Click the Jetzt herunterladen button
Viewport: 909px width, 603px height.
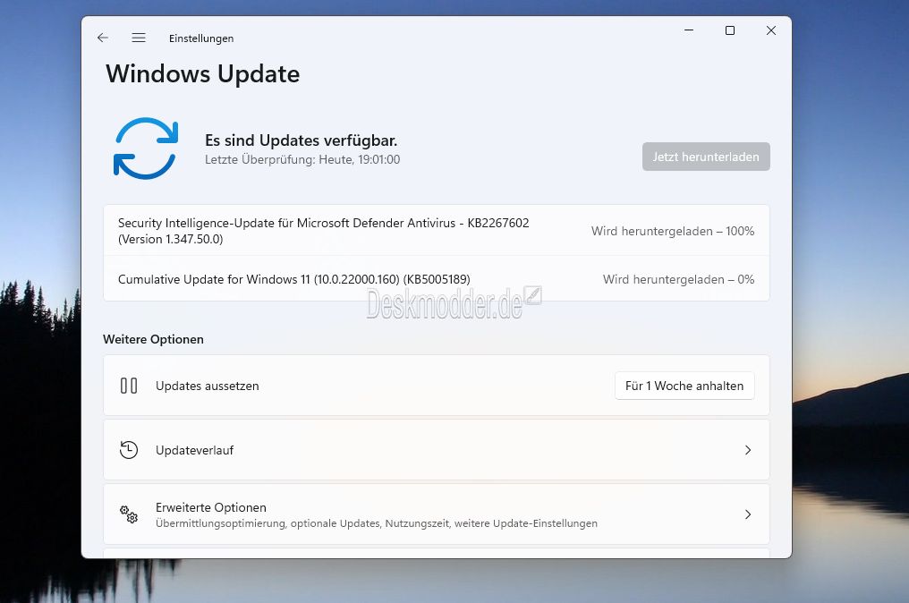point(706,157)
